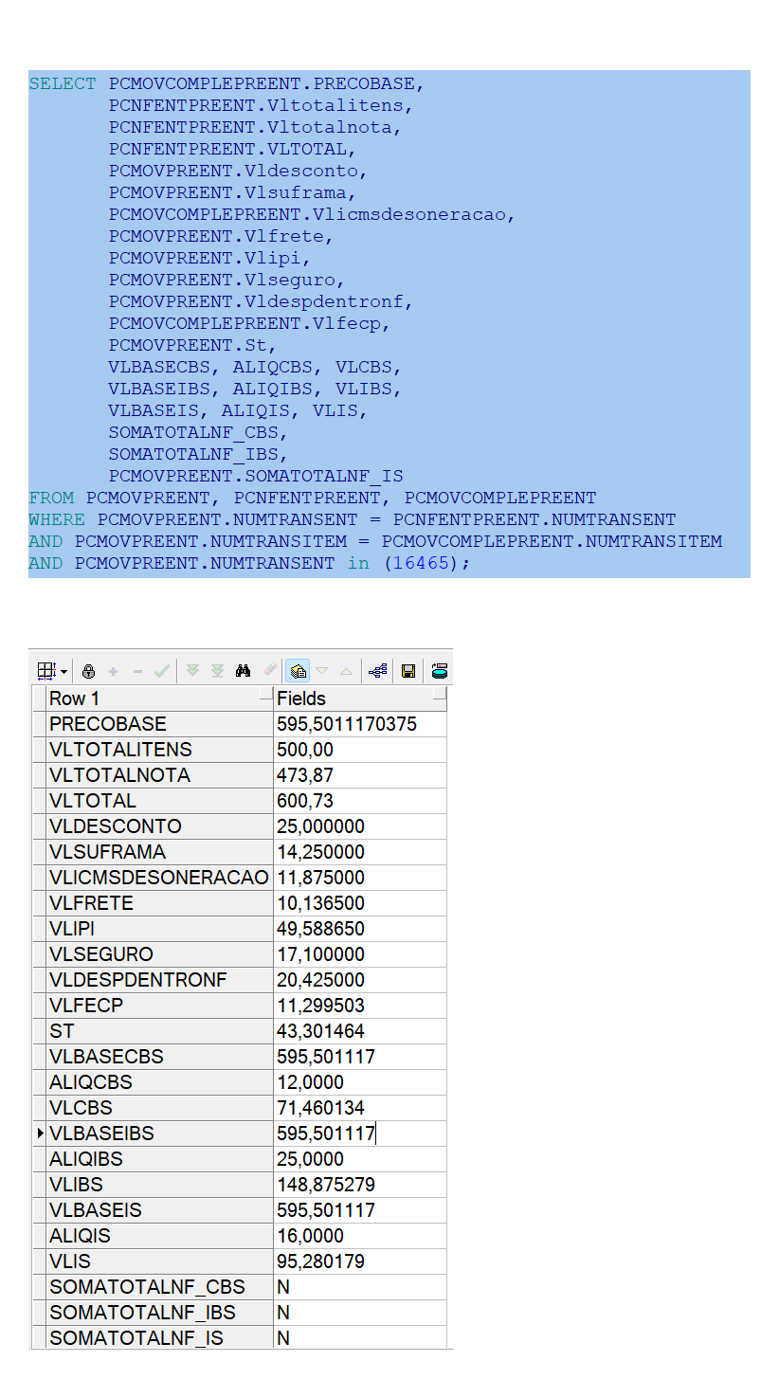Click the small button in Fields header
Screen dimensions: 779x1379
(x=439, y=695)
